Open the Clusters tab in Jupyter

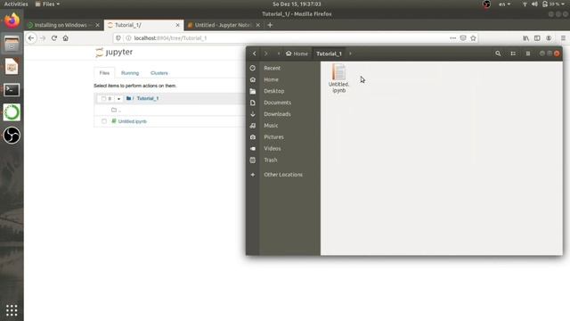pos(159,73)
